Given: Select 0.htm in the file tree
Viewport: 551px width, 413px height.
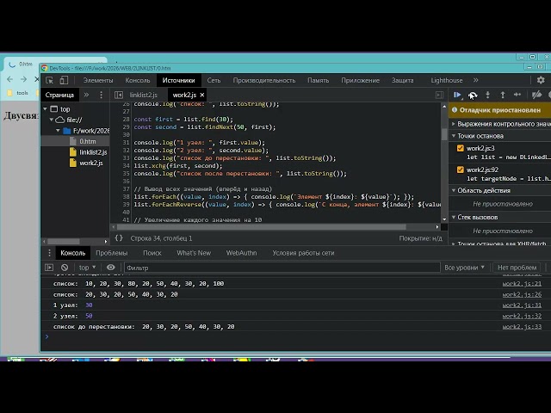Looking at the screenshot, I should (88, 141).
